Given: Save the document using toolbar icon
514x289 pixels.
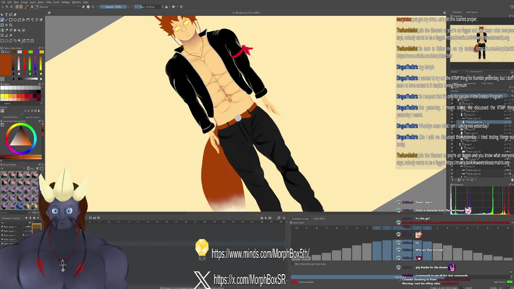Looking at the screenshot, I should [x=11, y=7].
